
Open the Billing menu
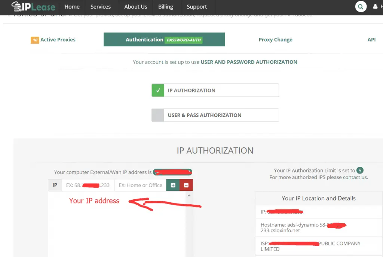pyautogui.click(x=166, y=7)
